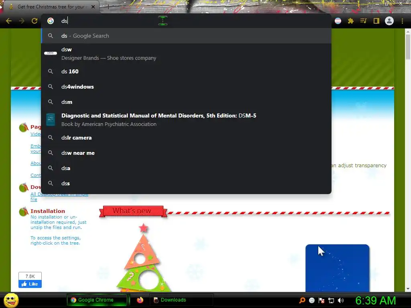Click the Google logo in address bar

pos(51,21)
